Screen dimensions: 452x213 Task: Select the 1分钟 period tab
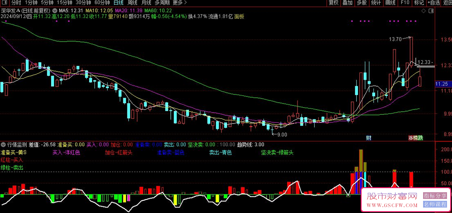tap(31, 3)
